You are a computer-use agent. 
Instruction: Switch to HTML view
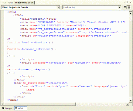[21, 108]
